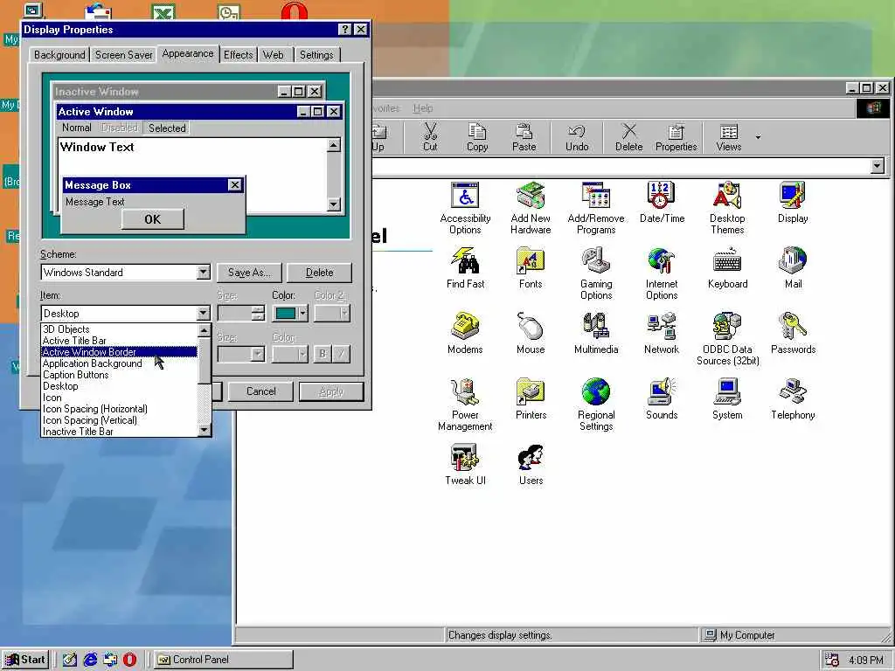Select 3D Objects in item list
Screen dimensions: 895x671
[x=119, y=329]
